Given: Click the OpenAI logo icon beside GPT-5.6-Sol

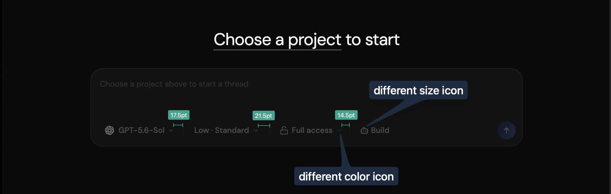Looking at the screenshot, I should pyautogui.click(x=110, y=130).
